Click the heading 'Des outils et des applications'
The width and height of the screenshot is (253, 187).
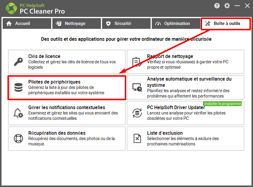coord(126,39)
